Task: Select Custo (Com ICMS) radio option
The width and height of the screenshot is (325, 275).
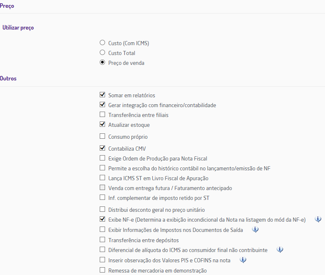Action: [x=103, y=43]
